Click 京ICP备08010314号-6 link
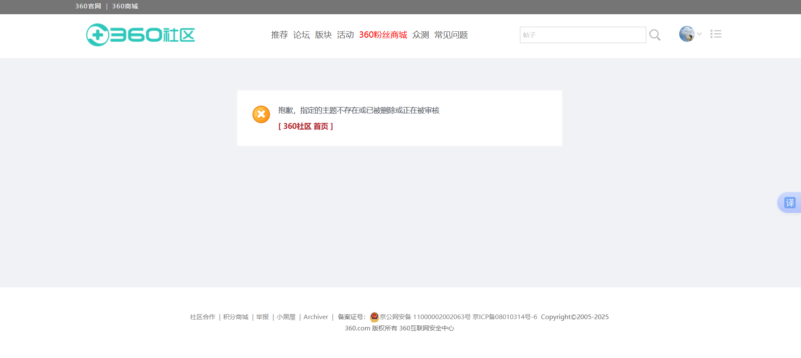This screenshot has height=358, width=801. click(x=505, y=317)
